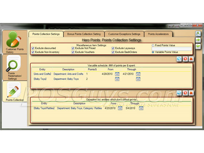Screen dimensions: 204x153
Task: Click orange X icon above exception list
Action: (191, 93)
